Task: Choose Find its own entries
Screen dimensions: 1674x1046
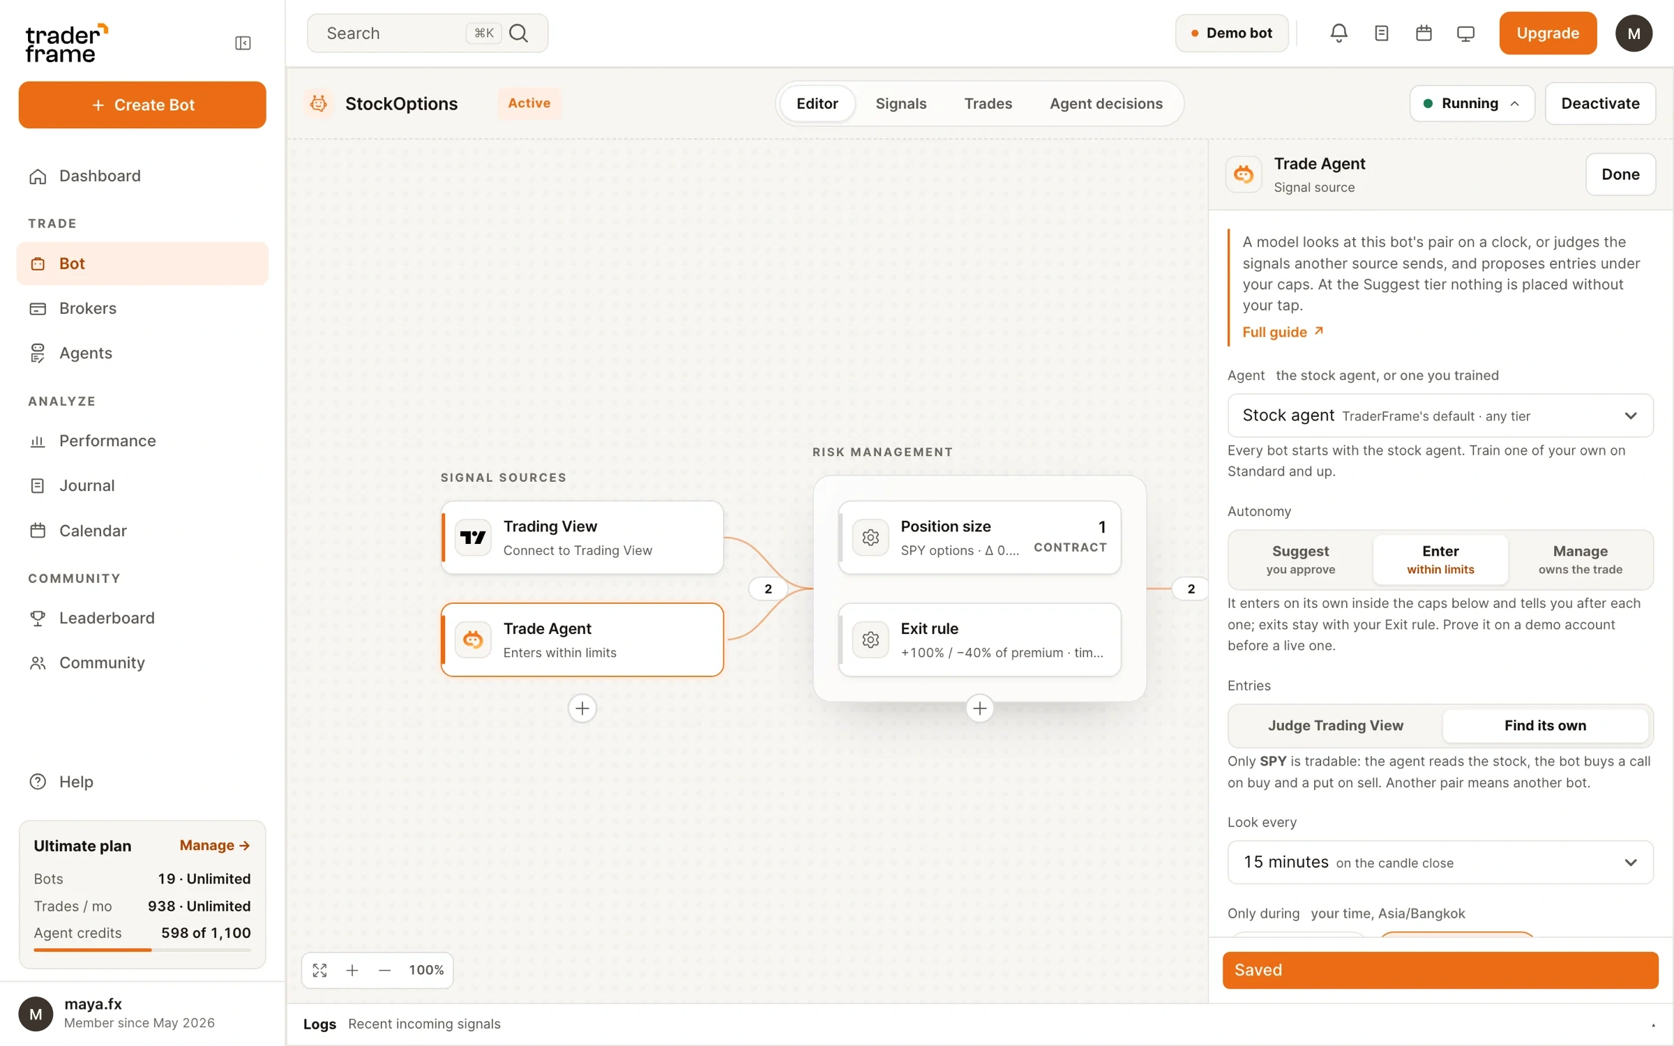Action: (1545, 725)
